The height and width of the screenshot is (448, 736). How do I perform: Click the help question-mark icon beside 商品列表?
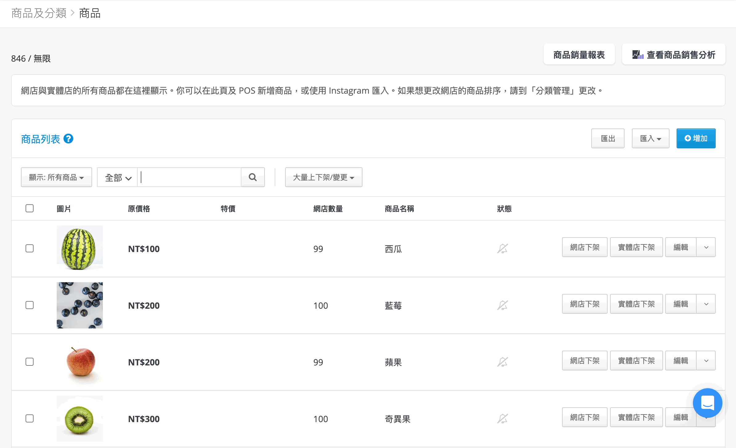coord(68,139)
